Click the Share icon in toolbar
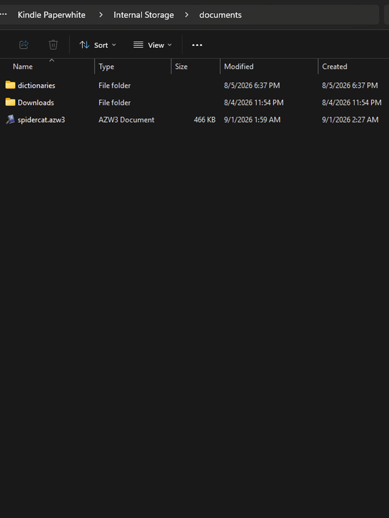This screenshot has width=389, height=518. [x=24, y=45]
